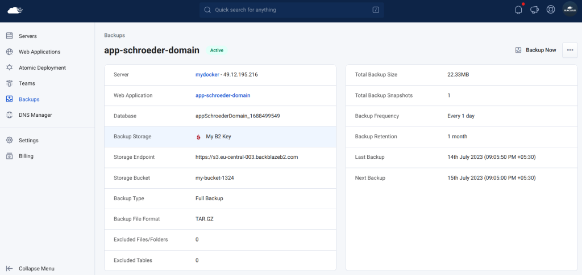Click the 22.33MB total size value
This screenshot has height=275, width=582.
tap(458, 74)
